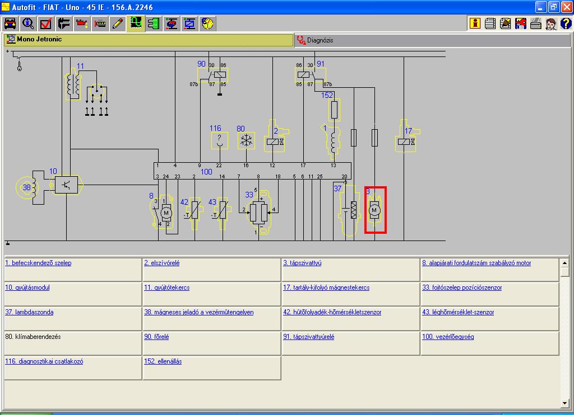Select throttle position sensor symbol 33

[259, 212]
